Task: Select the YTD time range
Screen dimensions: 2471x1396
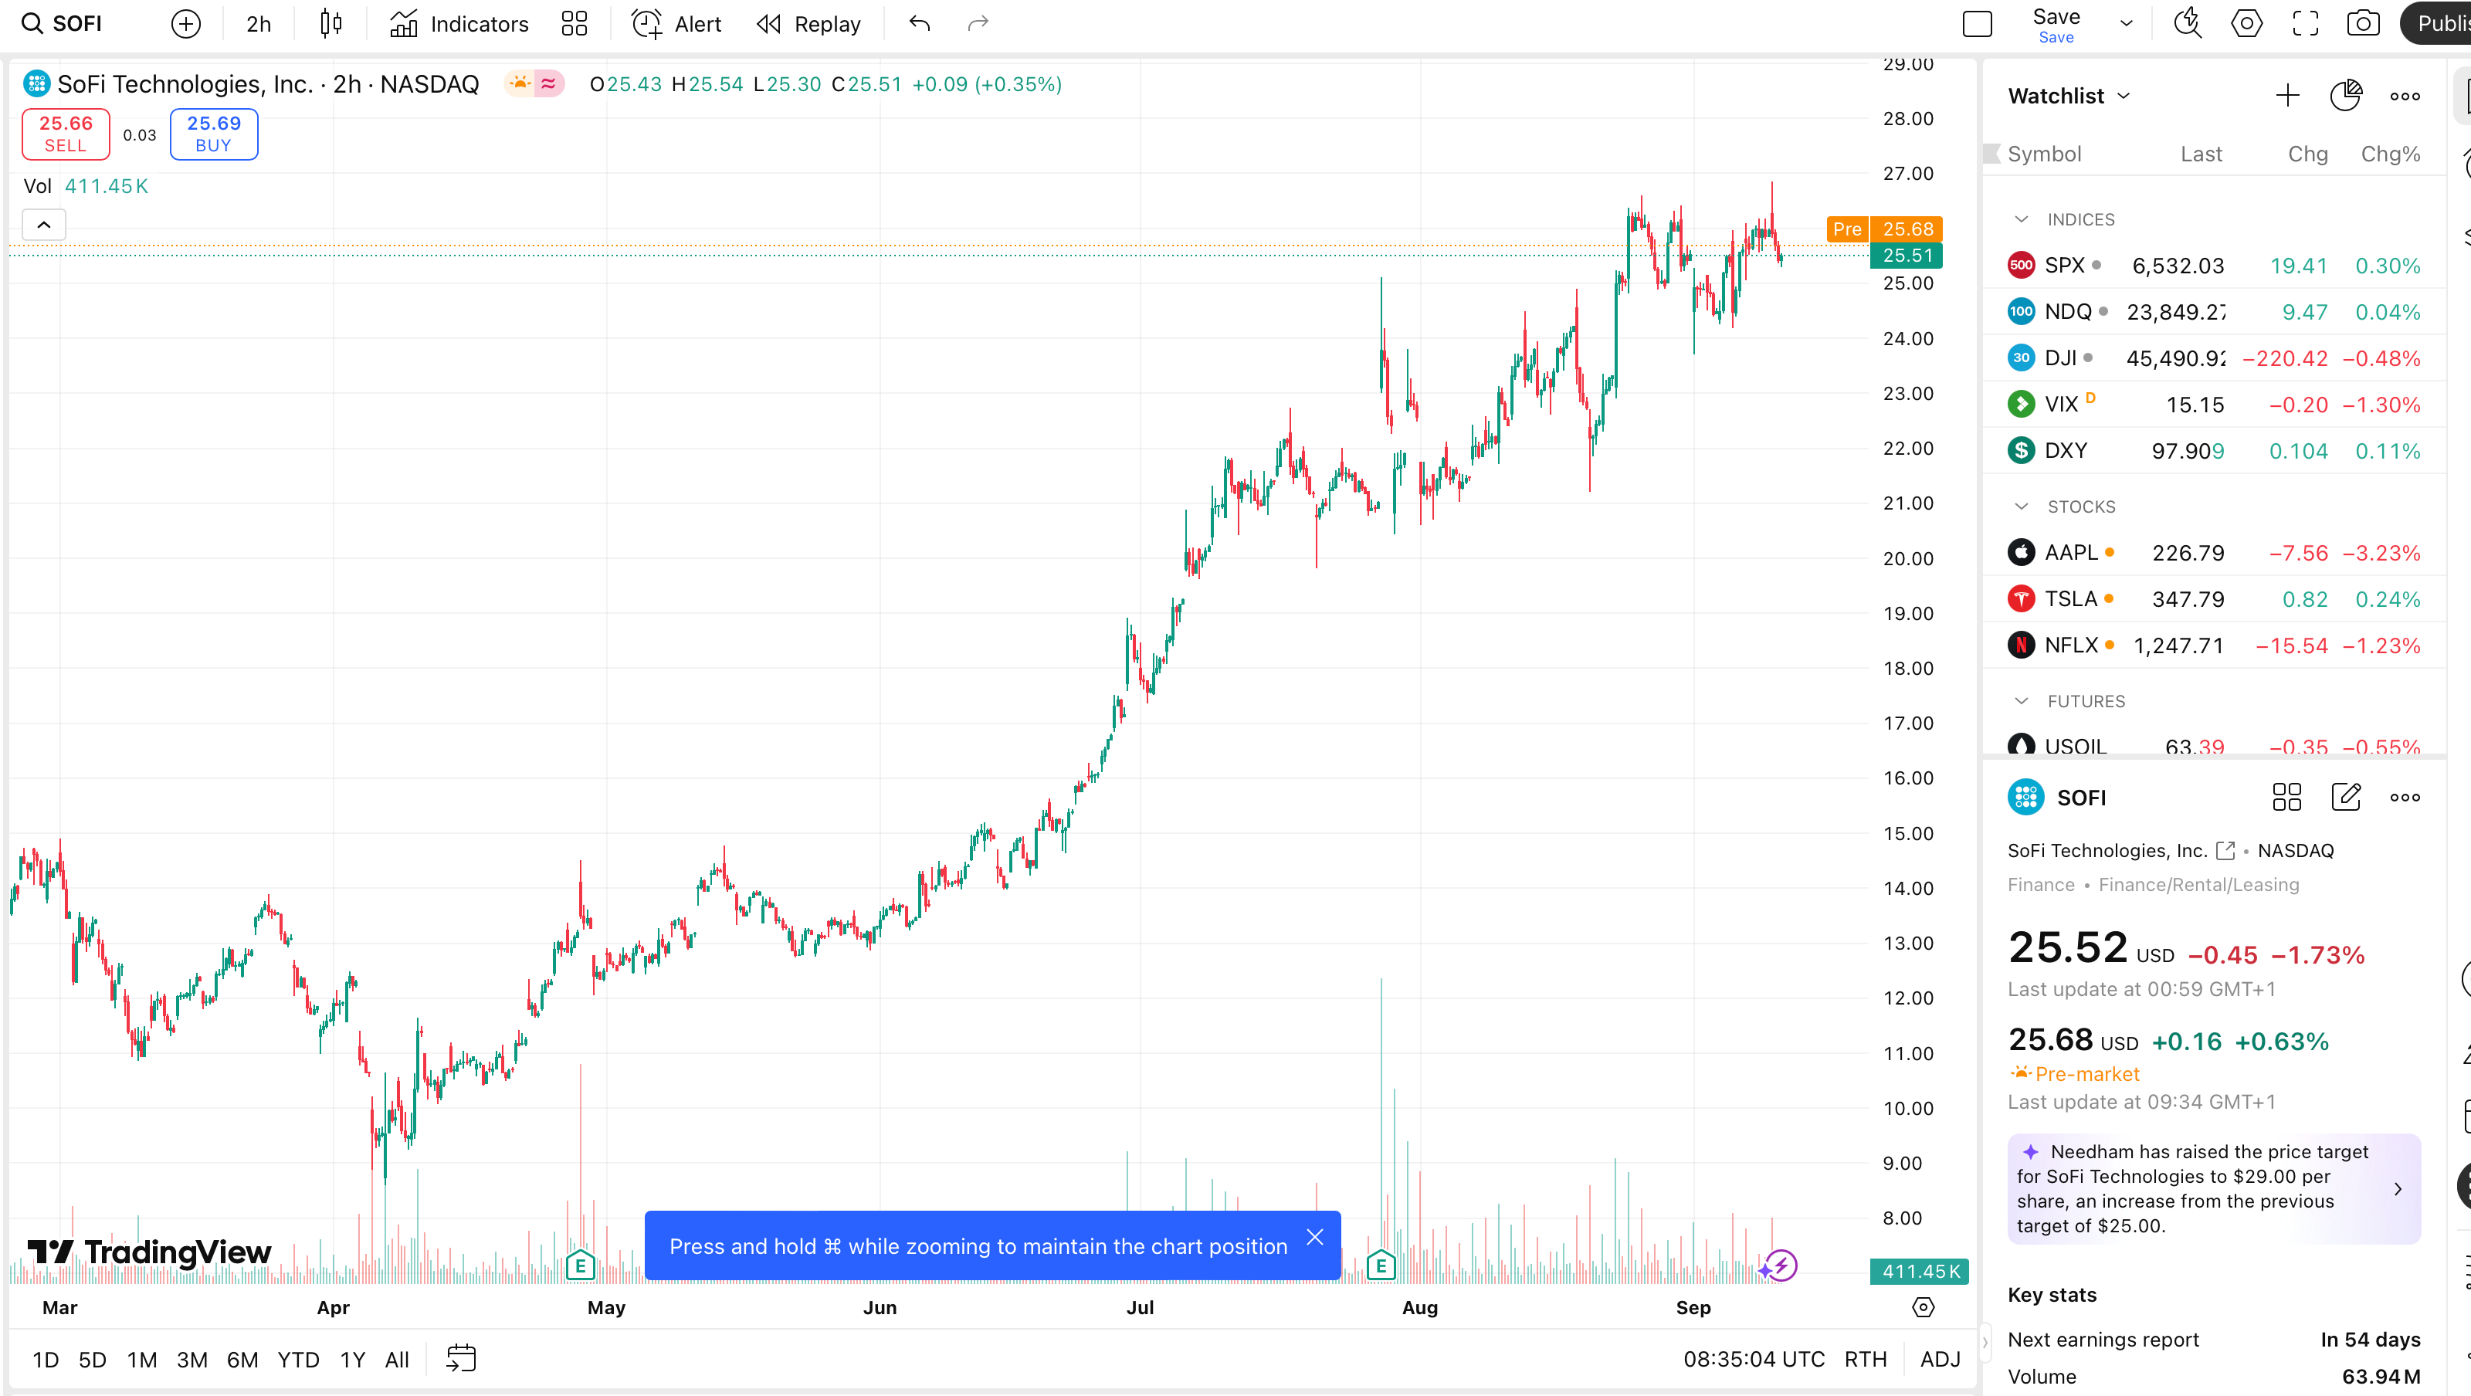Action: (x=297, y=1359)
